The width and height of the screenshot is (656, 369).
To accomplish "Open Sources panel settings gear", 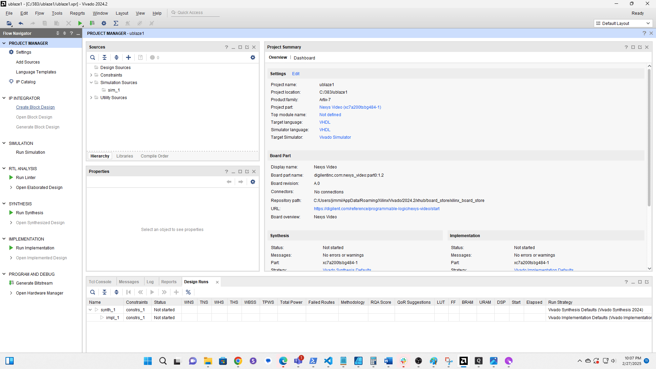I will (253, 57).
